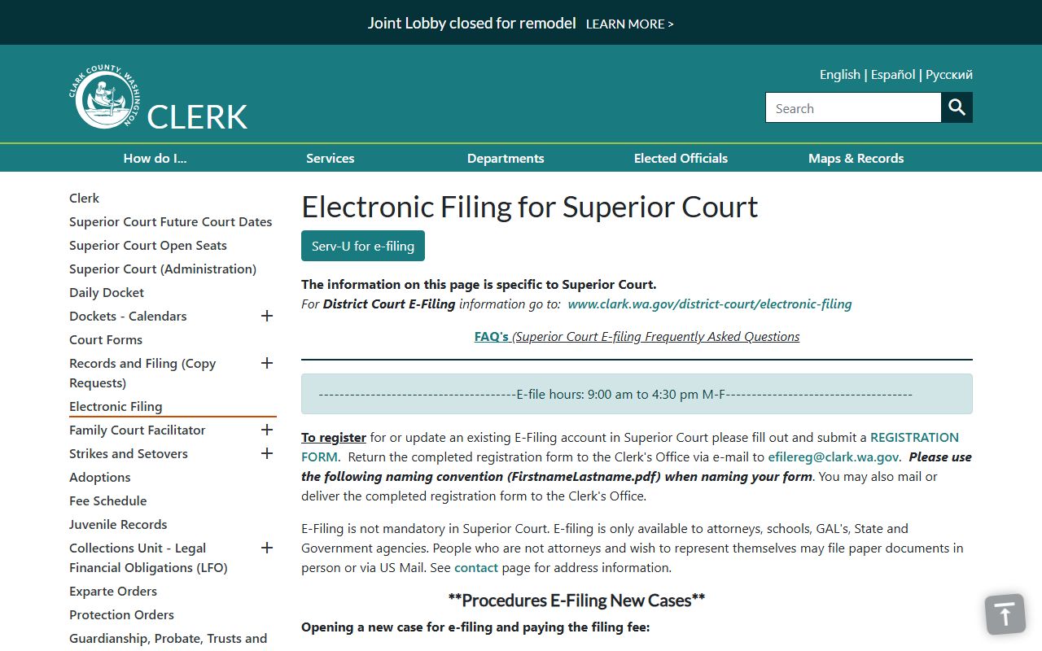Click into the Search input field
Screen dimensions: 1042x651
coord(853,107)
